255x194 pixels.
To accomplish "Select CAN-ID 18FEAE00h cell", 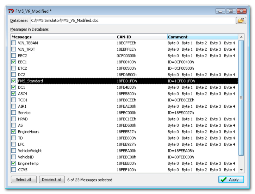I will tap(126, 106).
